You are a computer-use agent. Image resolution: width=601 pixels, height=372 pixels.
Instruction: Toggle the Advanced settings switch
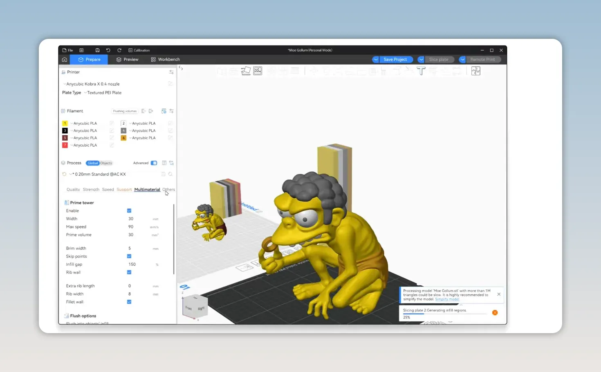coord(154,163)
